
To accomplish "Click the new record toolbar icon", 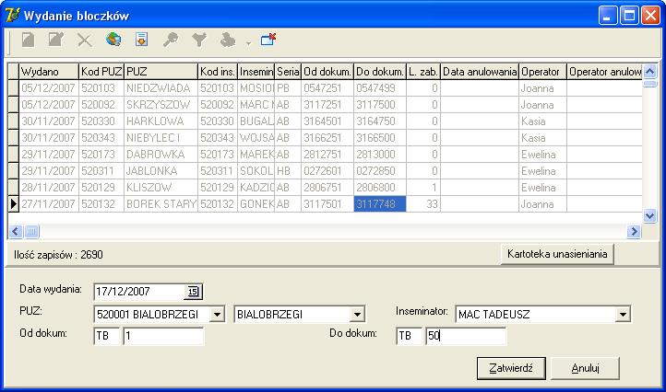I will pos(28,40).
